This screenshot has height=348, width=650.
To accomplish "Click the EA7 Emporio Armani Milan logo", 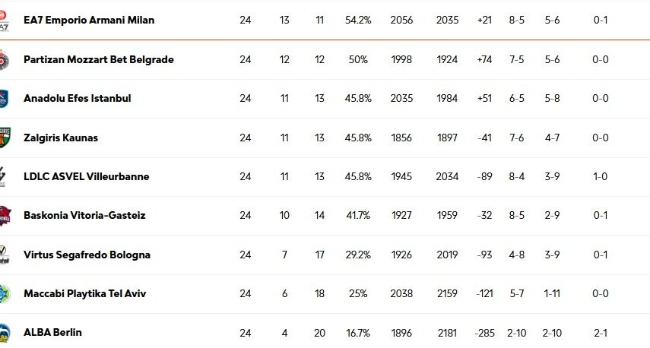I will pos(4,21).
